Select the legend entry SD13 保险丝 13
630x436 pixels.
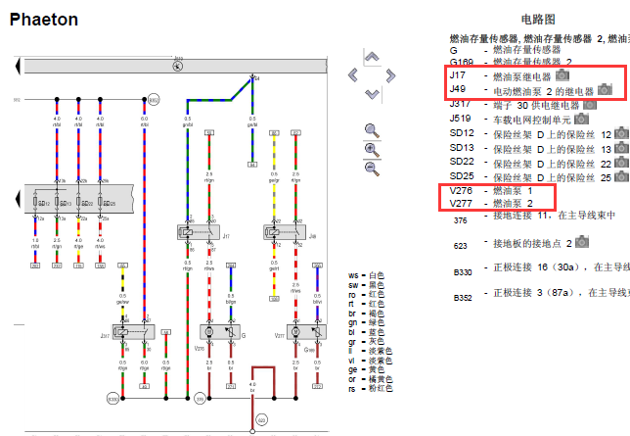pyautogui.click(x=530, y=148)
